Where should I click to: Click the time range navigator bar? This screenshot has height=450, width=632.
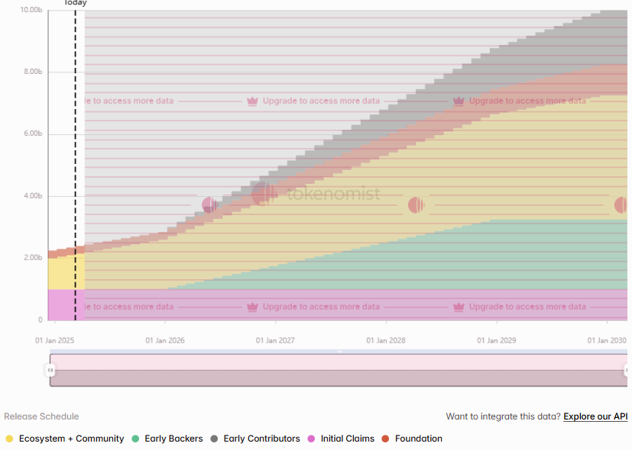pyautogui.click(x=339, y=370)
